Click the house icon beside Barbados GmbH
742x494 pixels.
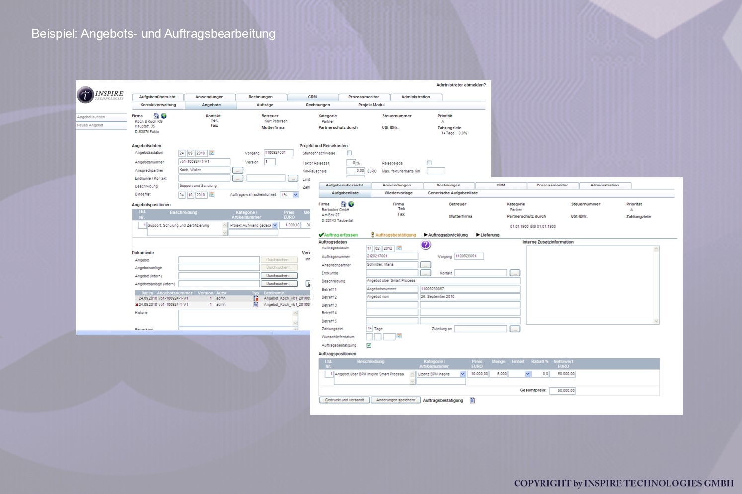point(343,204)
